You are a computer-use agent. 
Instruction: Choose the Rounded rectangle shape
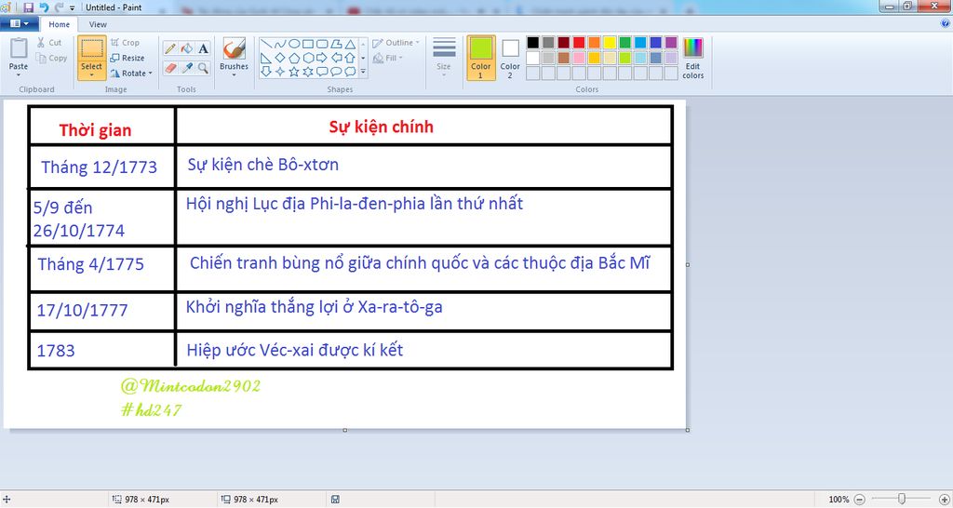322,44
